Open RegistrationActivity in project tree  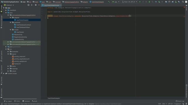click(20, 37)
